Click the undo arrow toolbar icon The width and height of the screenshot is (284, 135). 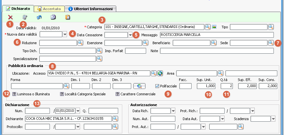39,17
